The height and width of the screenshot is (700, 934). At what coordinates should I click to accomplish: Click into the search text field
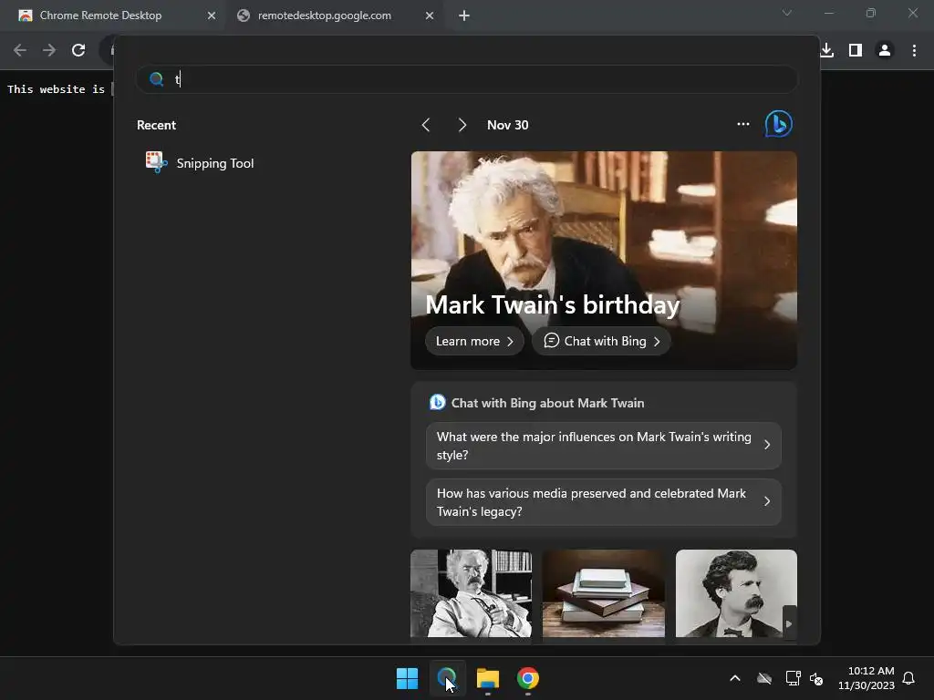[466, 79]
